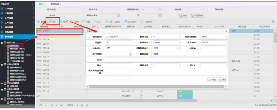Go to the last page in the pager
277x110 pixels.
pyautogui.click(x=82, y=105)
